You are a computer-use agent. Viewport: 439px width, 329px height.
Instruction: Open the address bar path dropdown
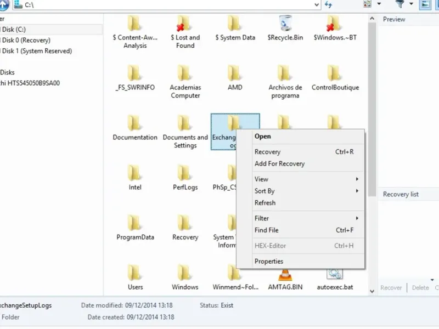pyautogui.click(x=317, y=5)
